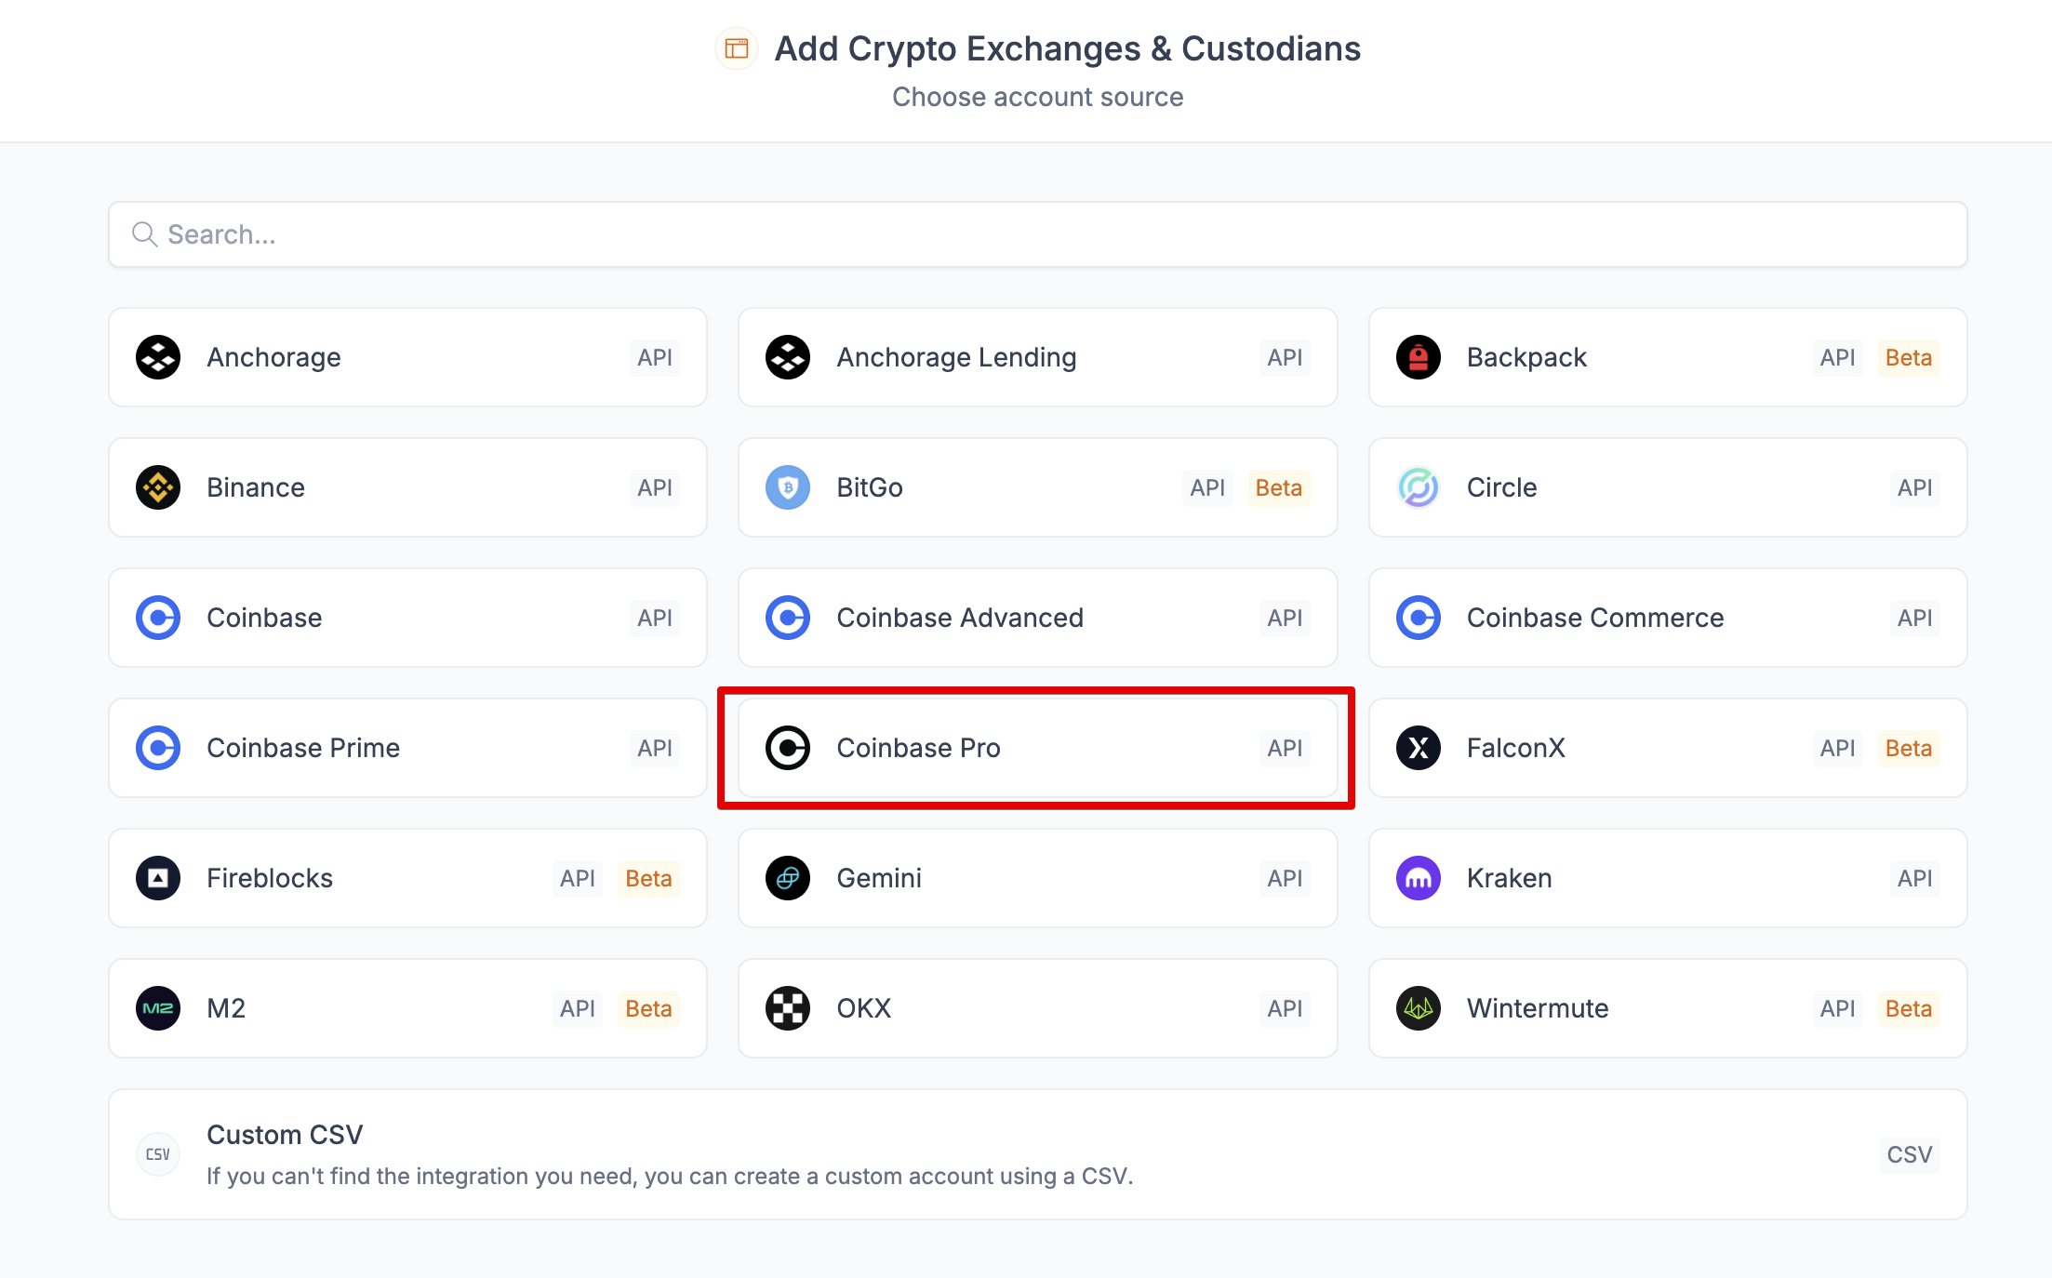Click the M2 logo icon
Viewport: 2052px width, 1278px height.
tap(158, 1008)
